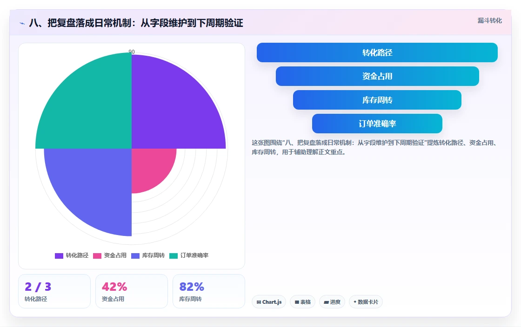Click the 订单准确率 funnel bar
The height and width of the screenshot is (327, 521).
[x=377, y=124]
